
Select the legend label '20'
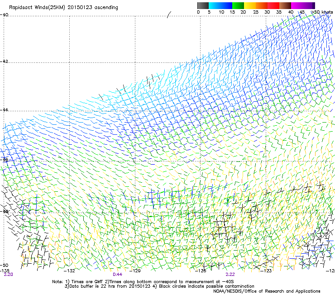[x=243, y=12]
